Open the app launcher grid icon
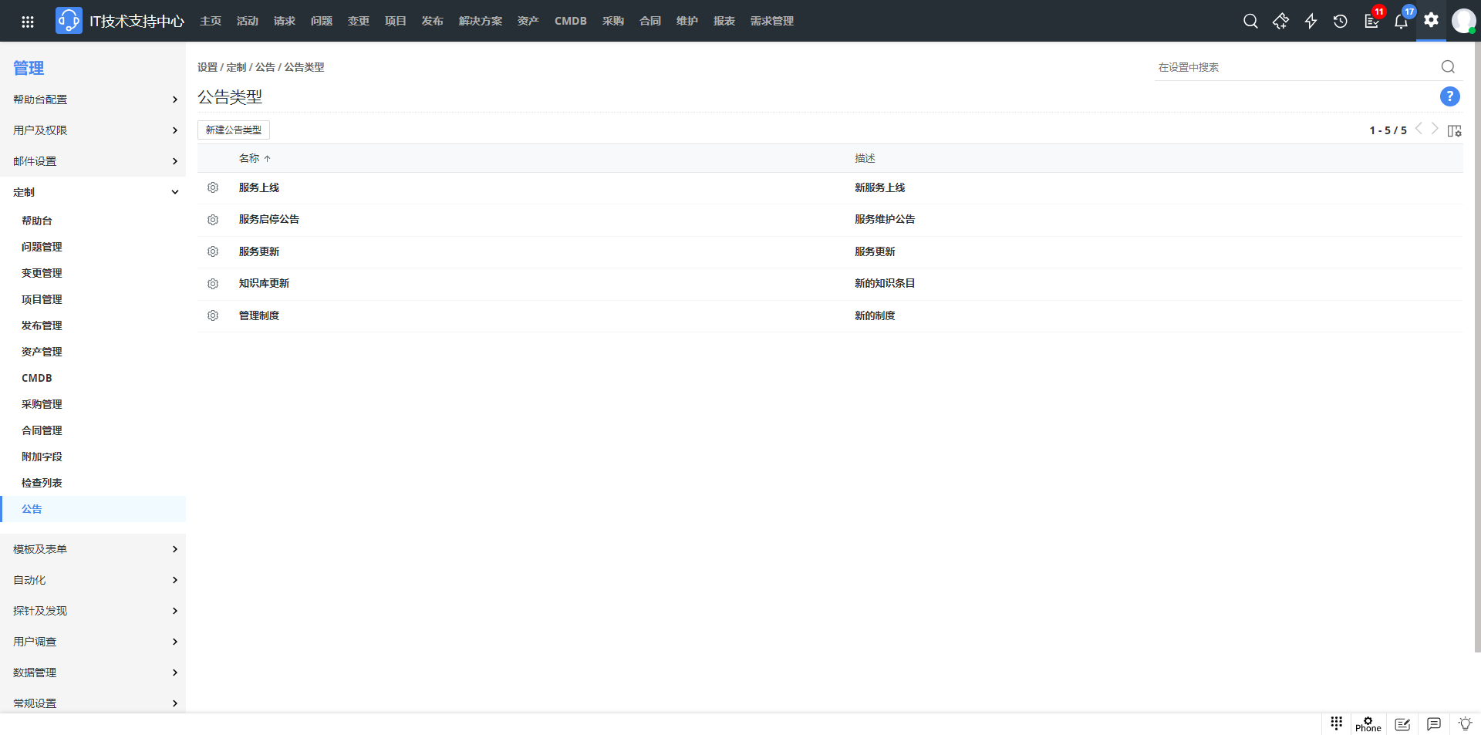1481x735 pixels. coord(28,21)
